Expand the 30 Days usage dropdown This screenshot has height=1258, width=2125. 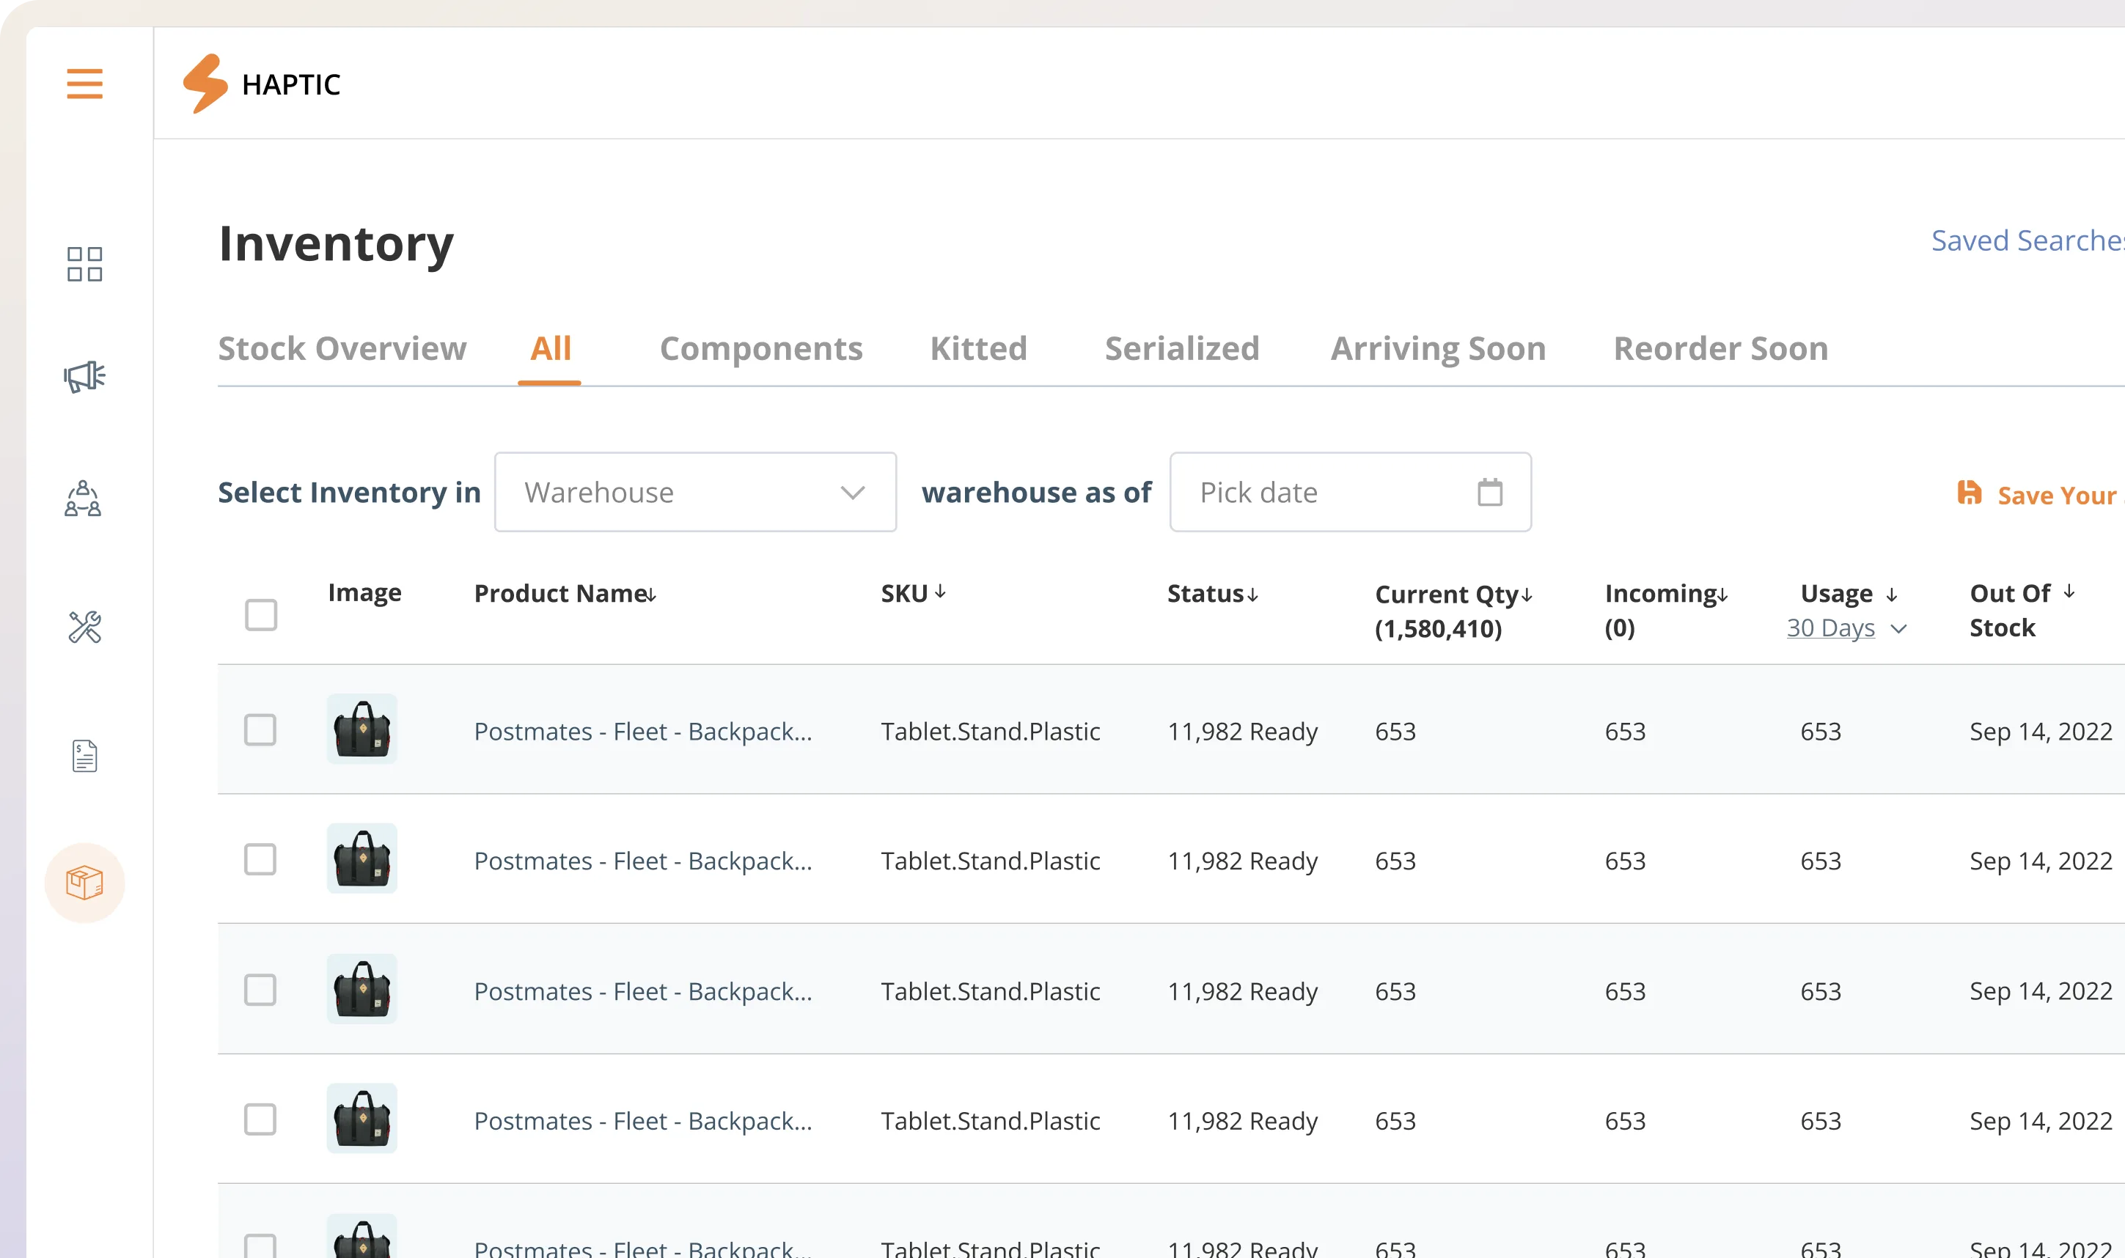(x=1846, y=628)
